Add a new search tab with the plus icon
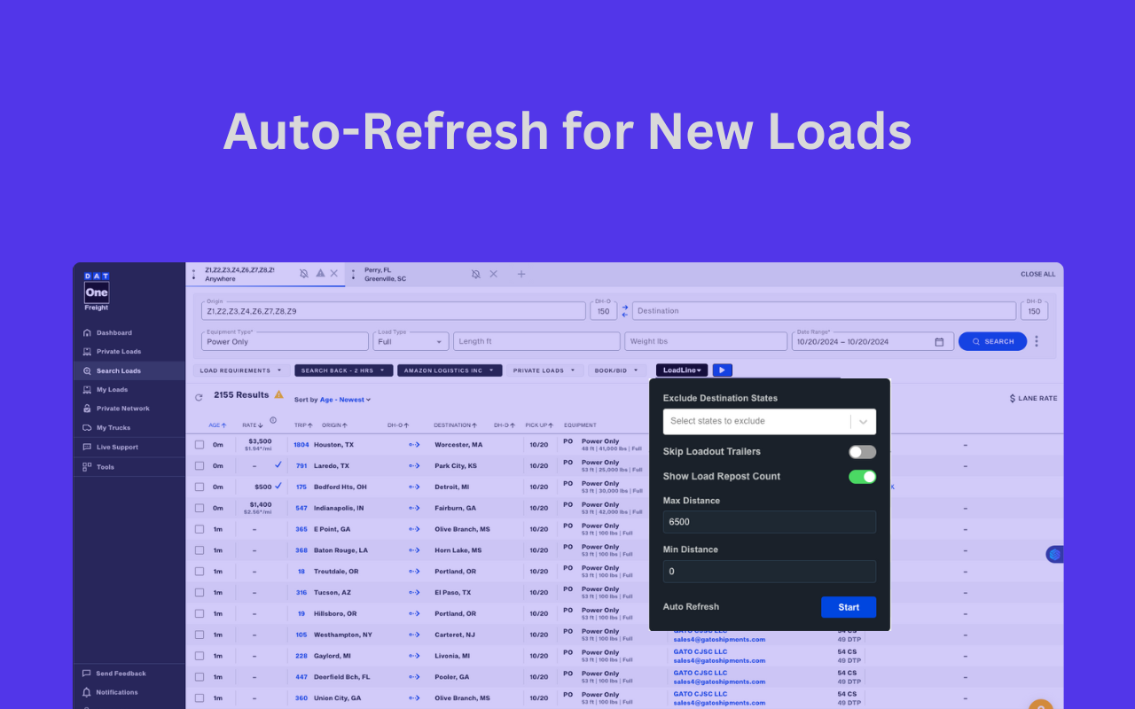This screenshot has height=709, width=1135. 521,274
